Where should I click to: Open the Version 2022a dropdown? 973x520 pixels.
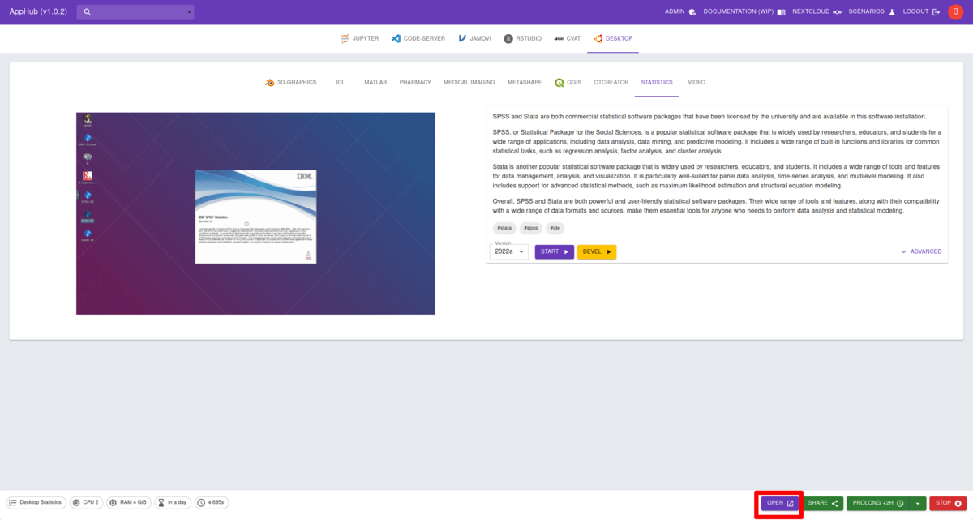coord(509,252)
